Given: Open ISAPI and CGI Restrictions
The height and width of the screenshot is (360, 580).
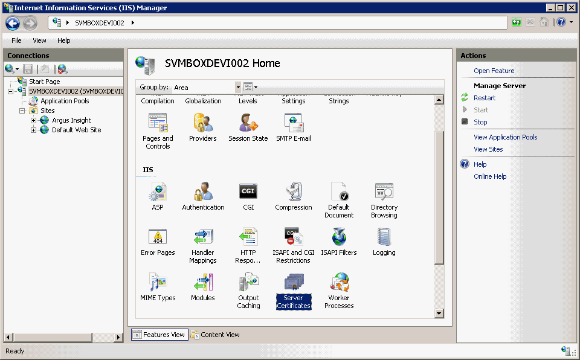Looking at the screenshot, I should pyautogui.click(x=294, y=237).
